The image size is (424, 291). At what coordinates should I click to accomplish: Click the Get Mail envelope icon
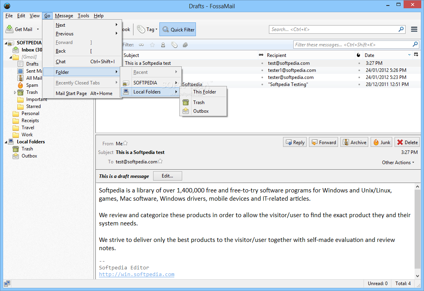tap(9, 29)
